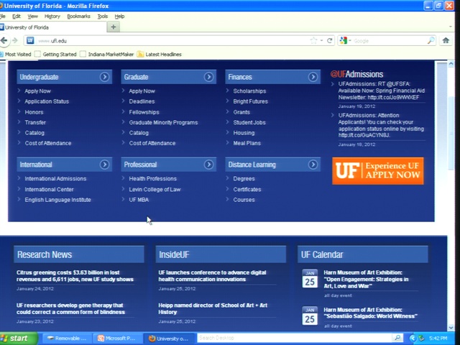Expand the system tray arrow icon
The image size is (460, 345).
click(413, 339)
